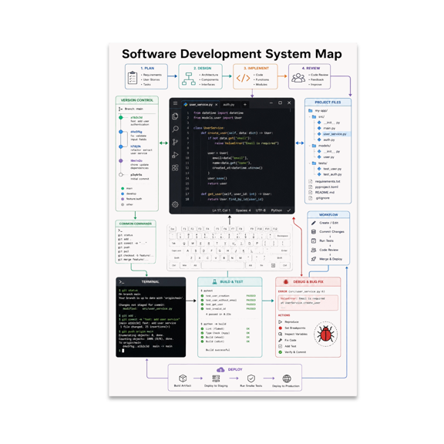
Task: Click Ln 17, Col 1 in status bar
Action: pos(221,210)
